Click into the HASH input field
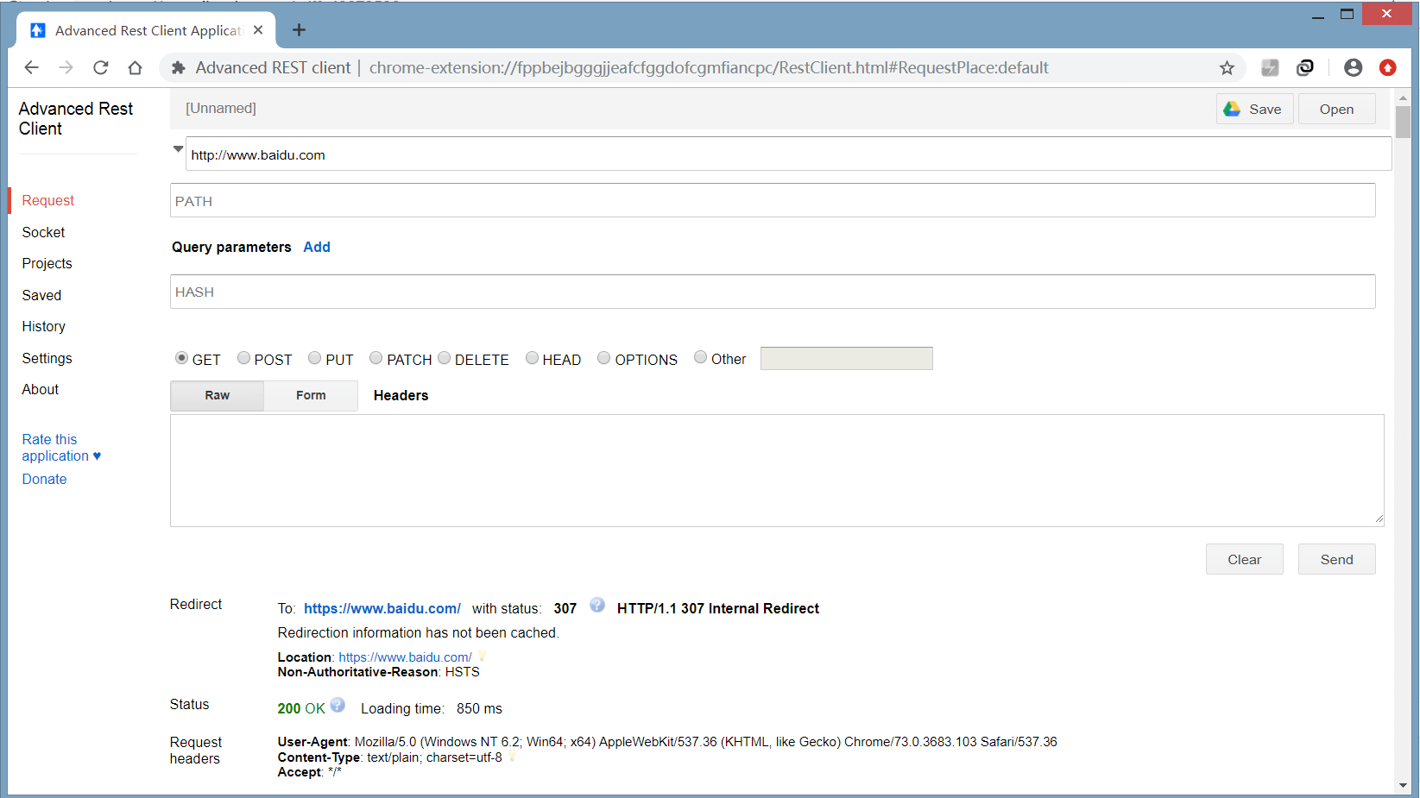 (773, 292)
